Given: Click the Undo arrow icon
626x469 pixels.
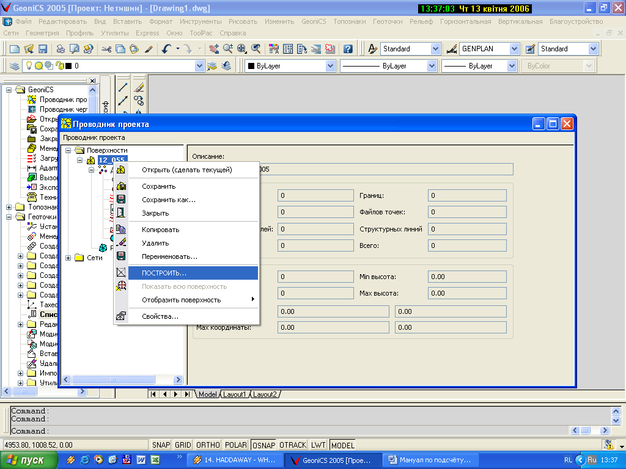Looking at the screenshot, I should point(166,49).
